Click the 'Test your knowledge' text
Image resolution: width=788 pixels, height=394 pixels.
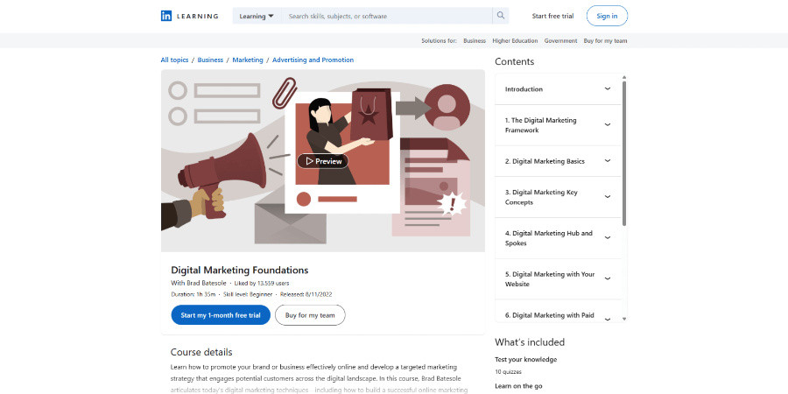pyautogui.click(x=525, y=359)
